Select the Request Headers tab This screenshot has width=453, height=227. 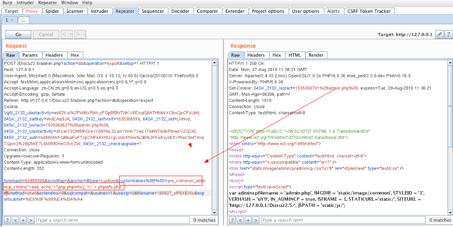[54, 55]
